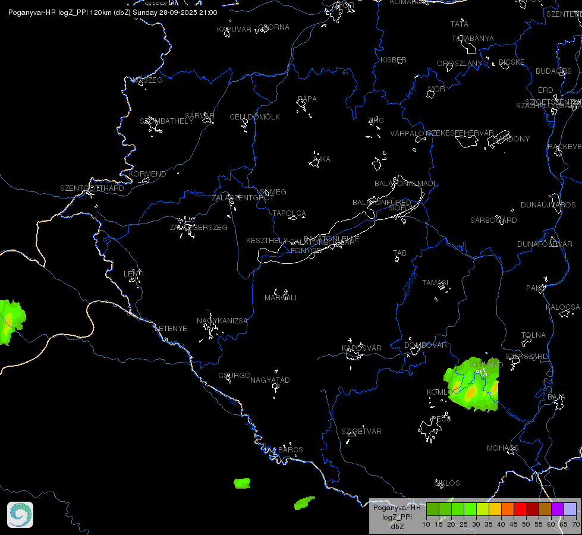Select the dark green 10 dBZ swatch

click(433, 509)
